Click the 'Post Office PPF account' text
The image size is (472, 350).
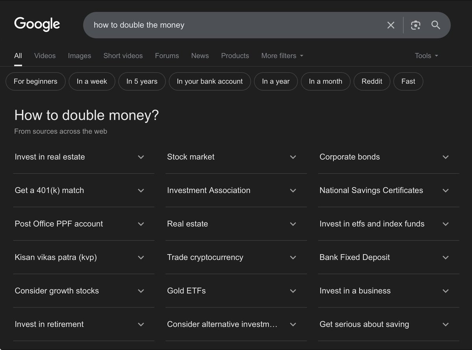[x=59, y=224]
